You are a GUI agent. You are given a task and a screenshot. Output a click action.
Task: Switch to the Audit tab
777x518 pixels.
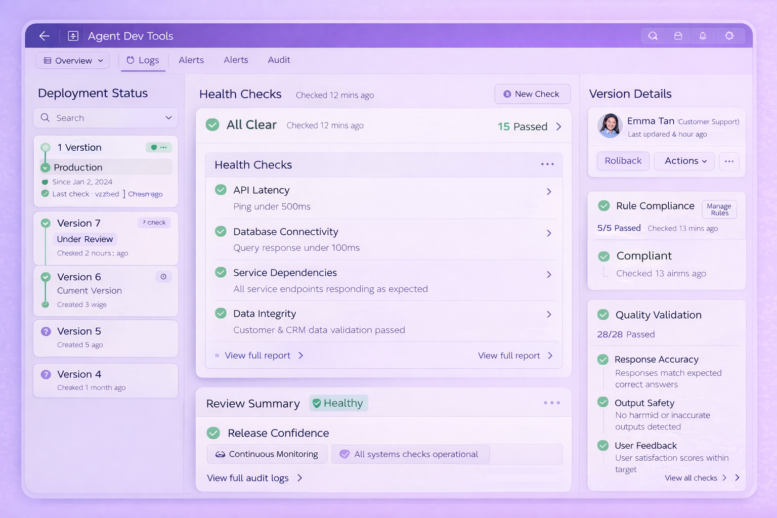pyautogui.click(x=279, y=60)
